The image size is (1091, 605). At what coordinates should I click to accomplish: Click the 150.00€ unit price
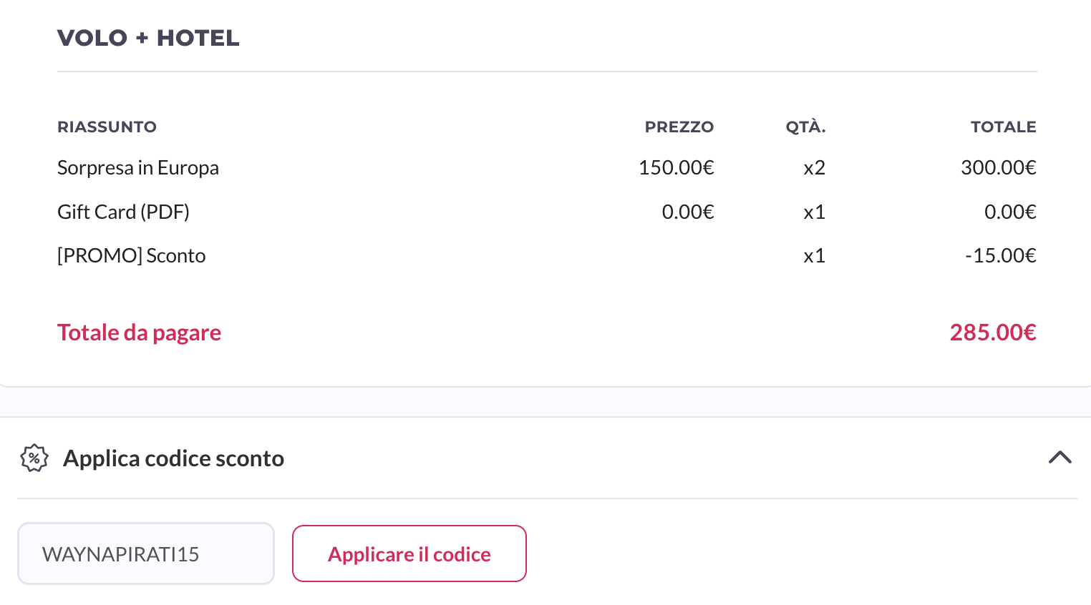676,168
